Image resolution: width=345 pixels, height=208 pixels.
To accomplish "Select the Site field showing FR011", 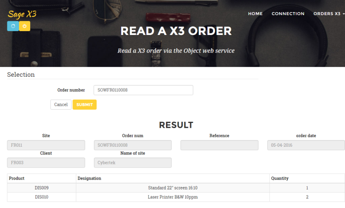I will [x=46, y=145].
